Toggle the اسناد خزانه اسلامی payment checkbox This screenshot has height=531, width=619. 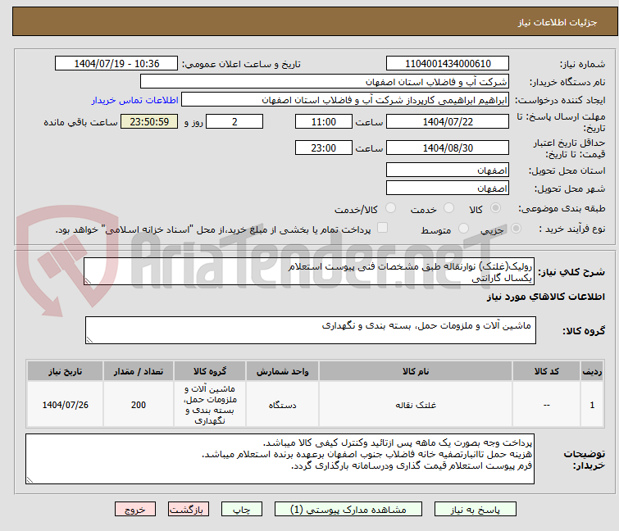coord(382,228)
